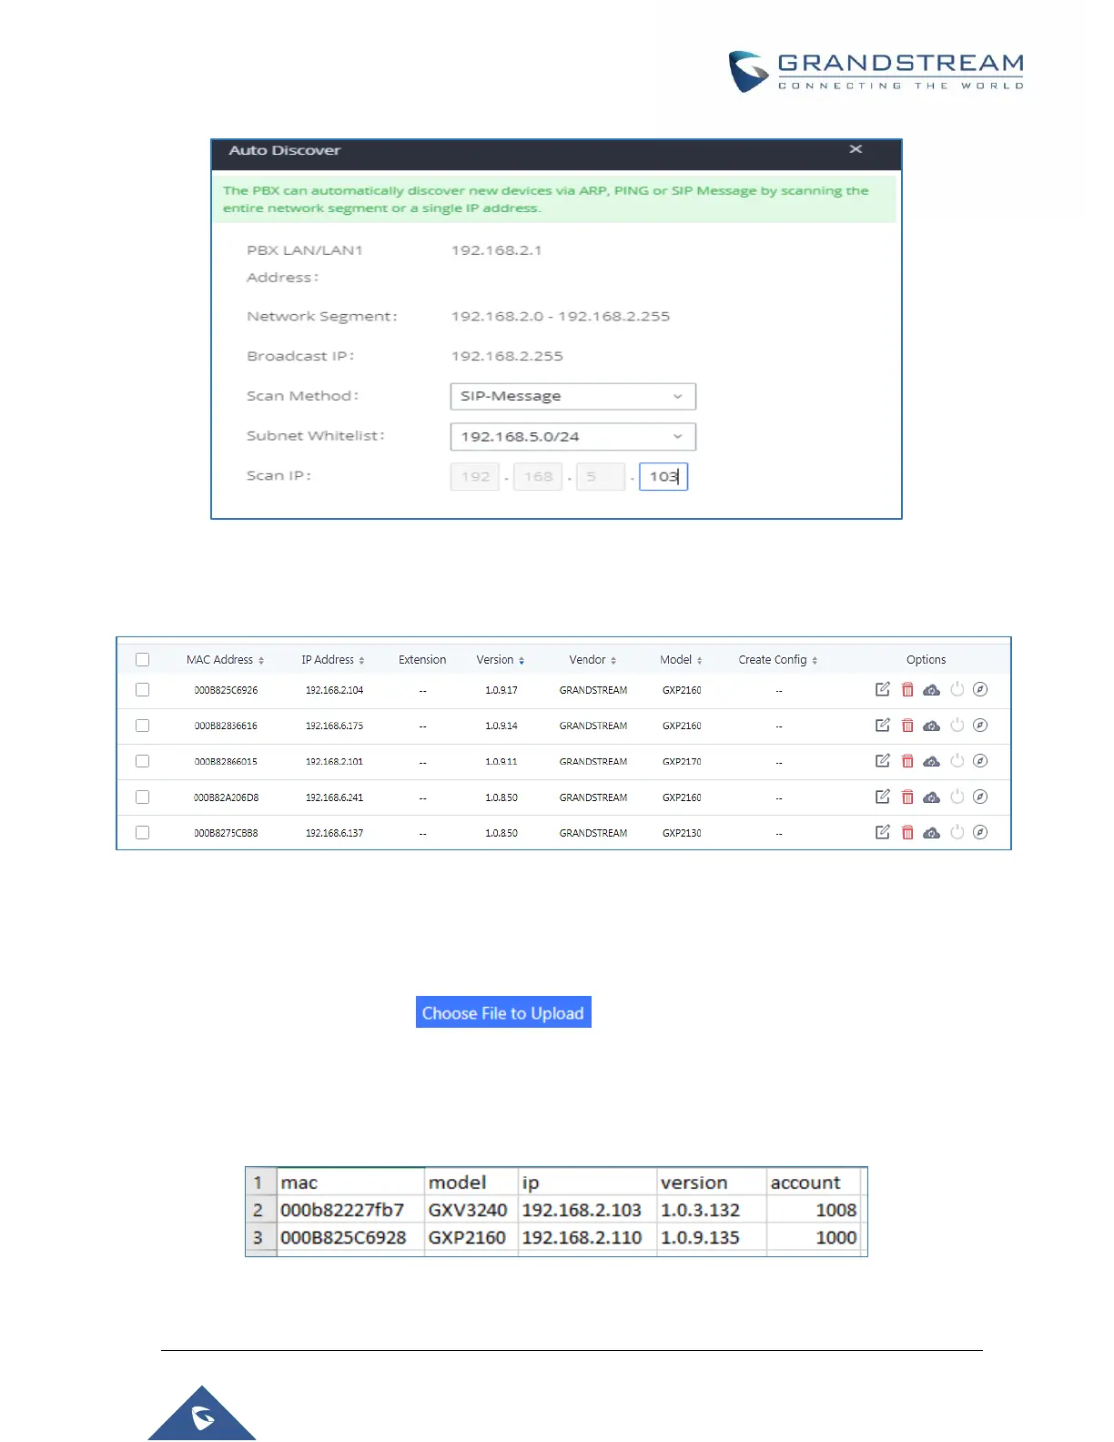Open the Scan Method SIP-Message dropdown
The height and width of the screenshot is (1442, 1114).
572,396
